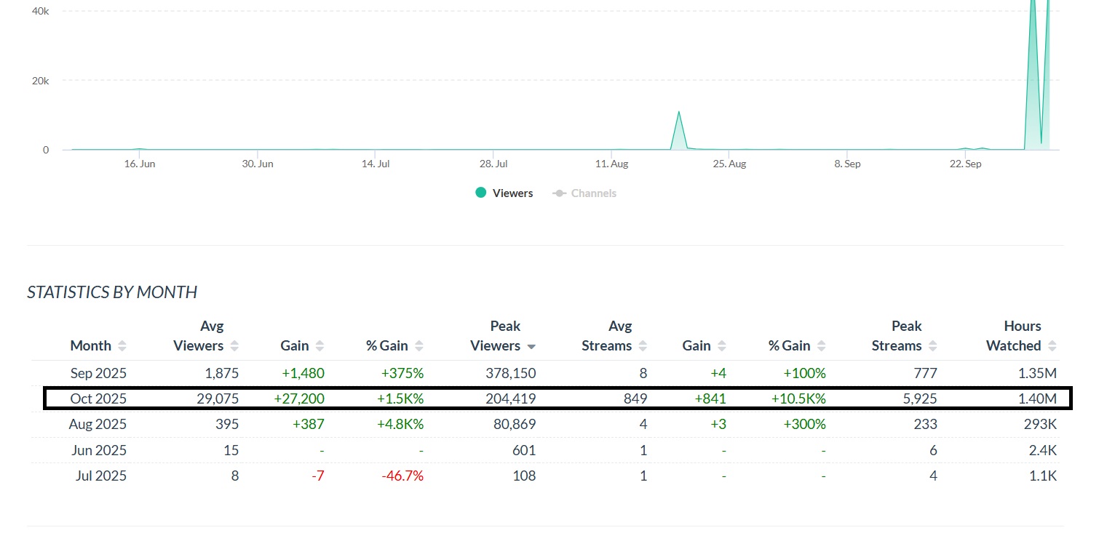Sort by viewers Gain column arrows

pyautogui.click(x=320, y=346)
